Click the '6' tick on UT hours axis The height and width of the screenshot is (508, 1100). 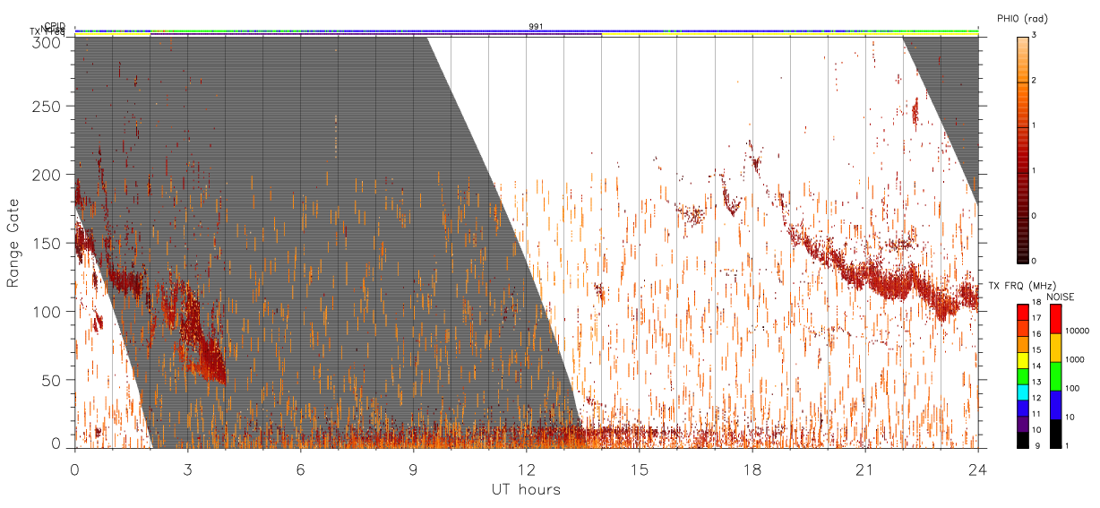coord(300,469)
